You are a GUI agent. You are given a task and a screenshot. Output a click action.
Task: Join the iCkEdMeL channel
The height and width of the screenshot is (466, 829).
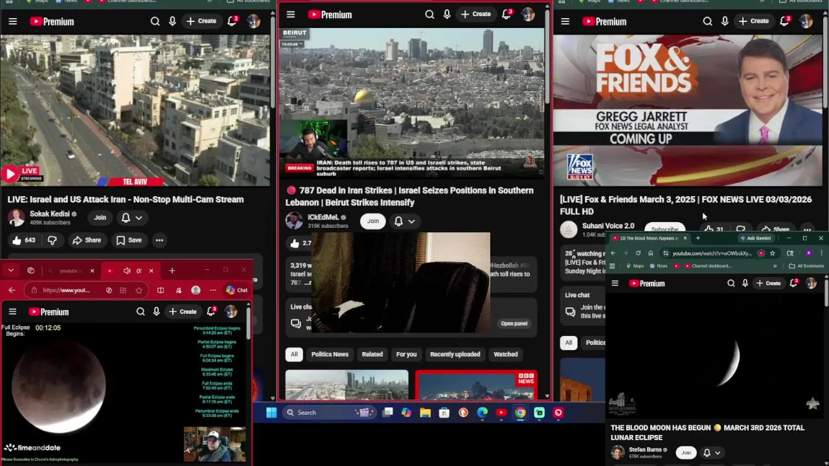(x=373, y=221)
